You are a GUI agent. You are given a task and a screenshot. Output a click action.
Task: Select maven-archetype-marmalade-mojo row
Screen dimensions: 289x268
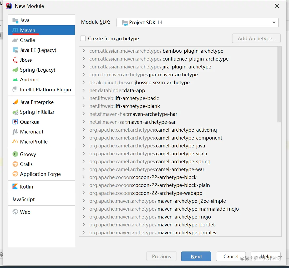click(178, 209)
